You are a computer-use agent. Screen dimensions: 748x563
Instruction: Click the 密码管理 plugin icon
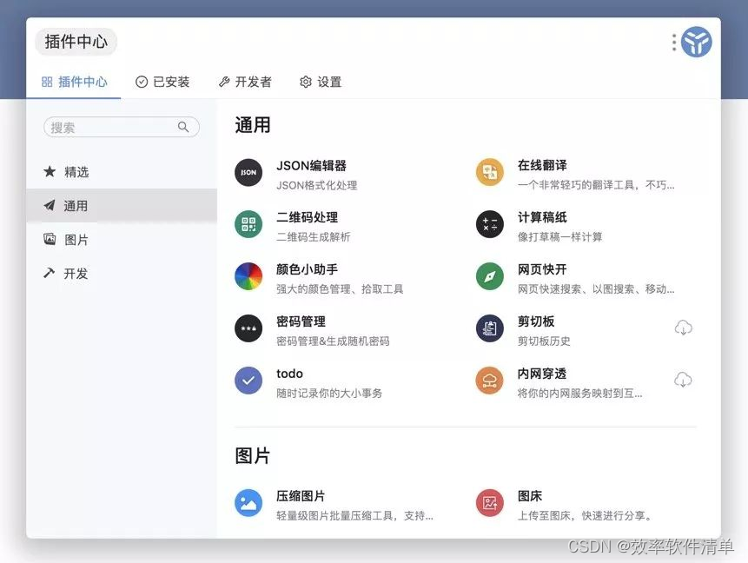pyautogui.click(x=248, y=329)
